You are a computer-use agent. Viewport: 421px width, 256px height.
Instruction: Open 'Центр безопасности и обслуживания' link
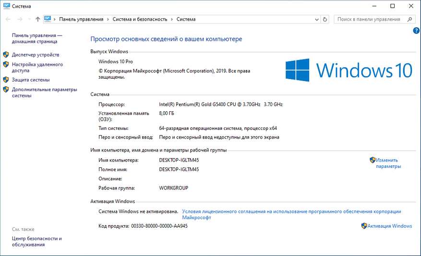[37, 242]
